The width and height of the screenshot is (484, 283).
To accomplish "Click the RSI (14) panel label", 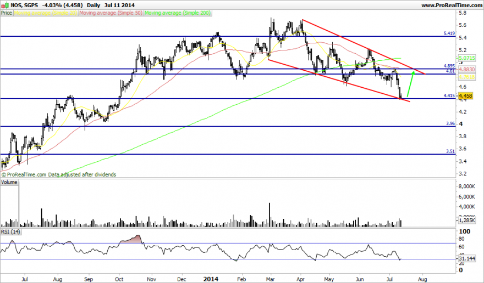I will point(10,231).
